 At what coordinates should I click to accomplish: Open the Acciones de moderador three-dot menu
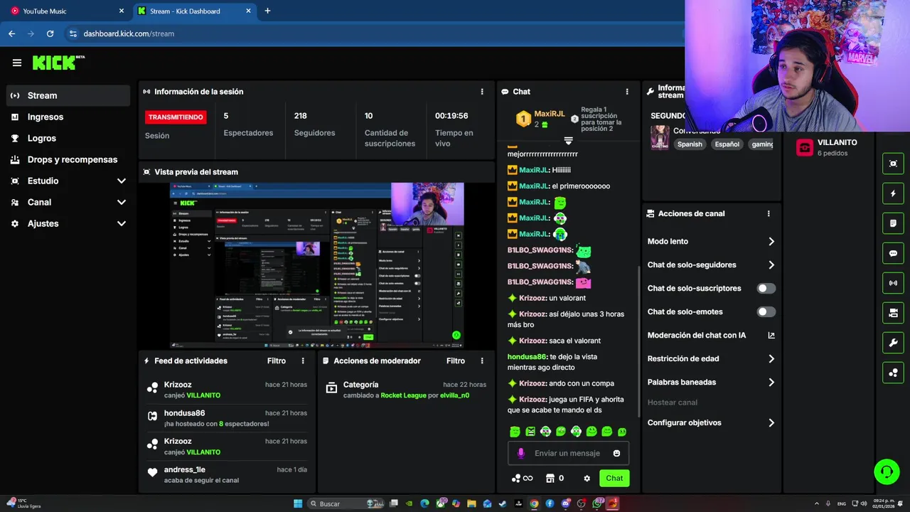tap(482, 361)
